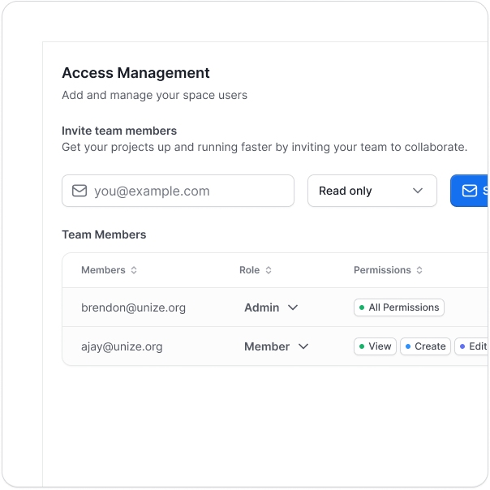
Task: Select brendon@unize.org email text
Action: pyautogui.click(x=133, y=307)
